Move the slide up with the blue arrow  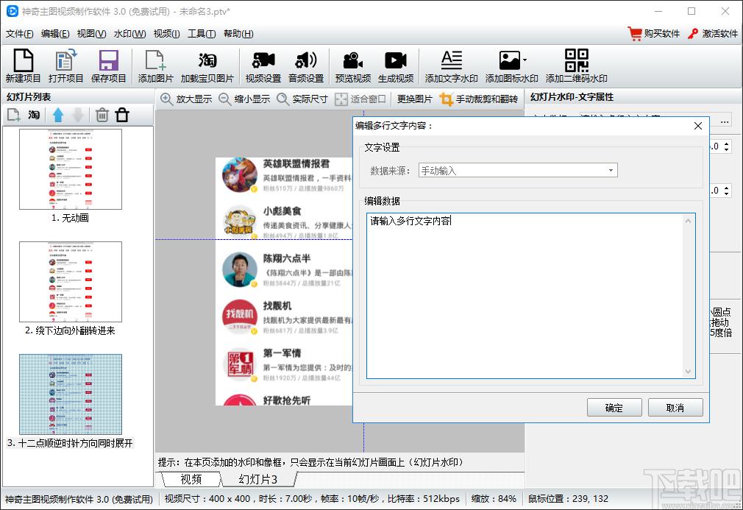coord(58,115)
